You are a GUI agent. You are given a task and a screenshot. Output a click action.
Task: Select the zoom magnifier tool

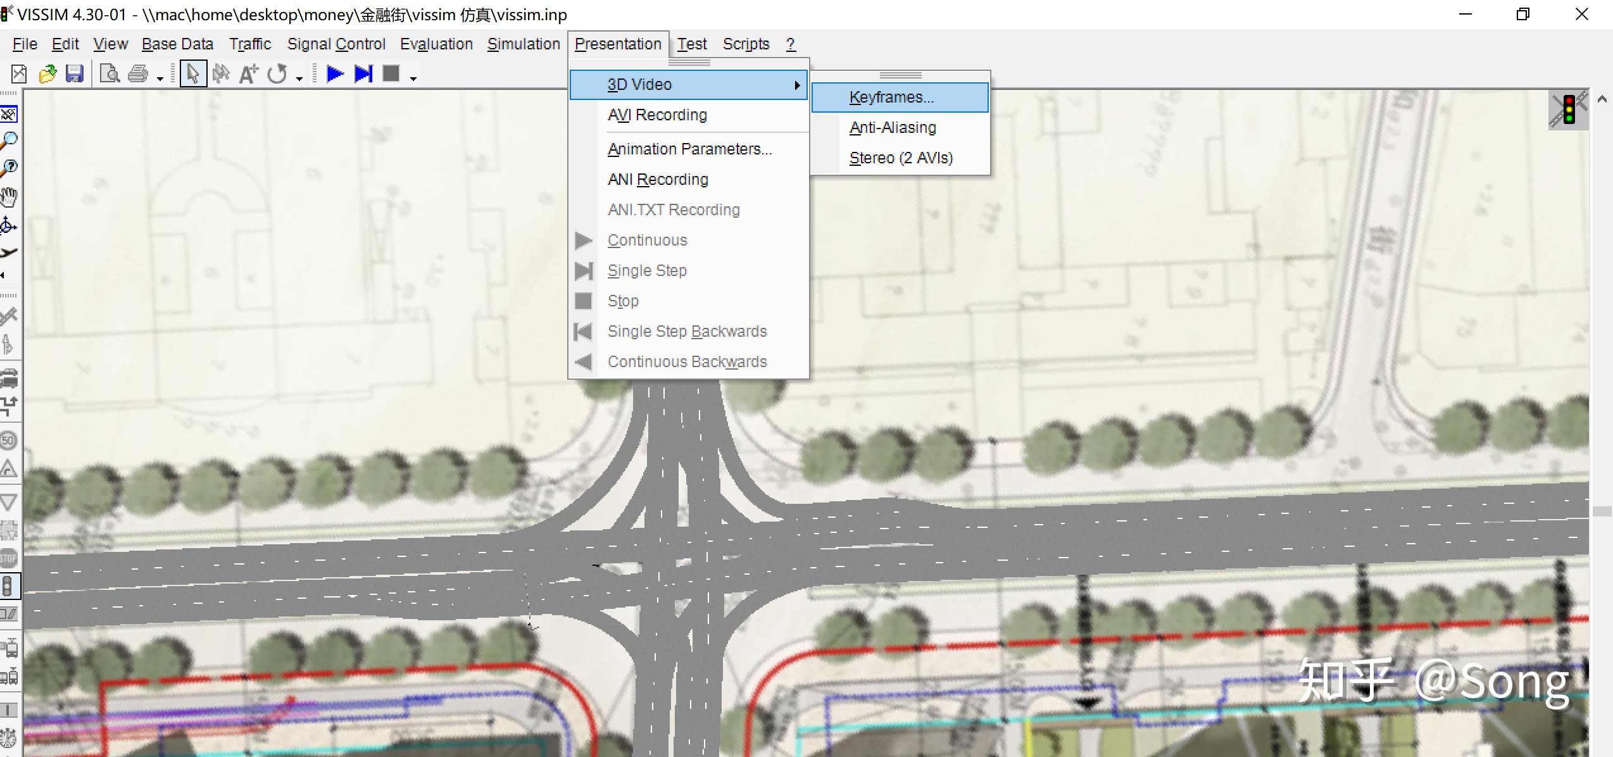click(x=9, y=140)
